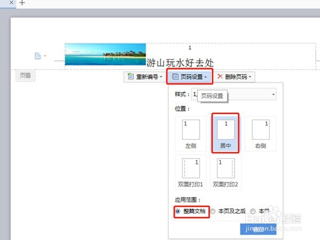Select 右侧 right page number position
Viewport: 320px width, 240px height.
[x=261, y=134]
